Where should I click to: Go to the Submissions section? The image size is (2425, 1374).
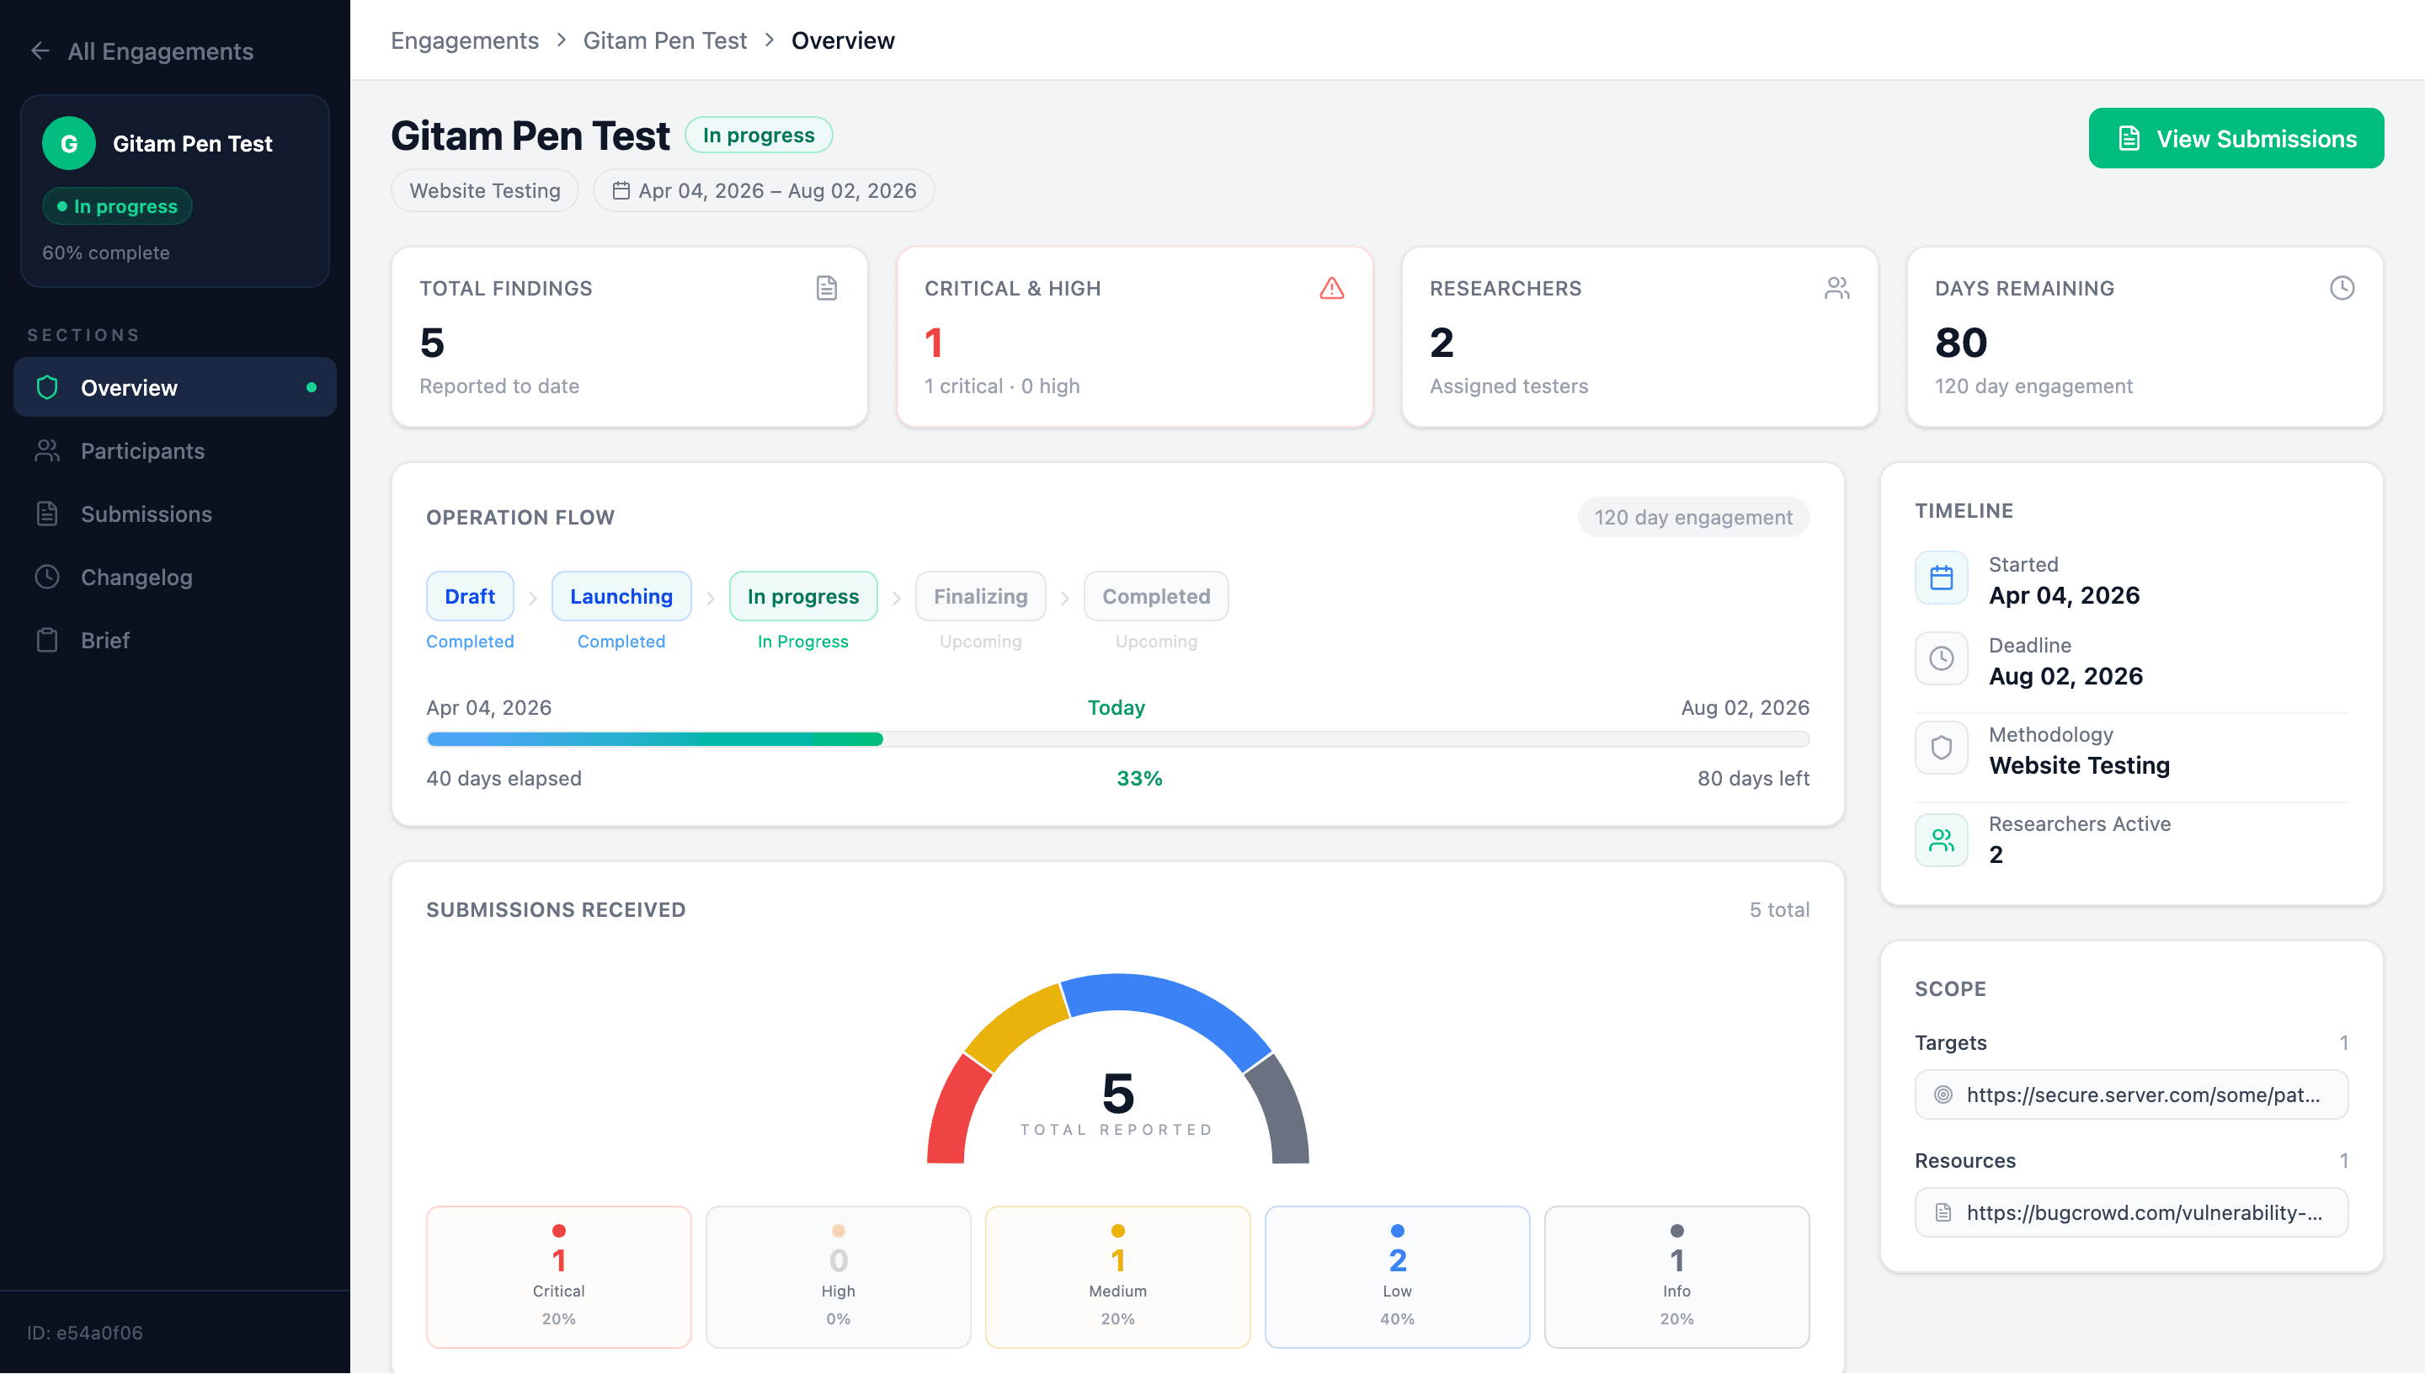(174, 514)
